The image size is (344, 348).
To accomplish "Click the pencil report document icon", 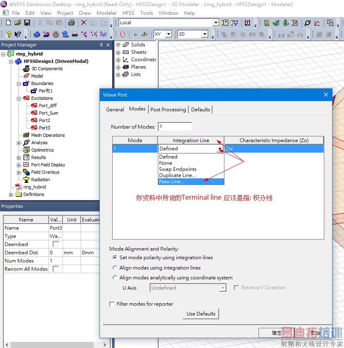I will (295, 23).
